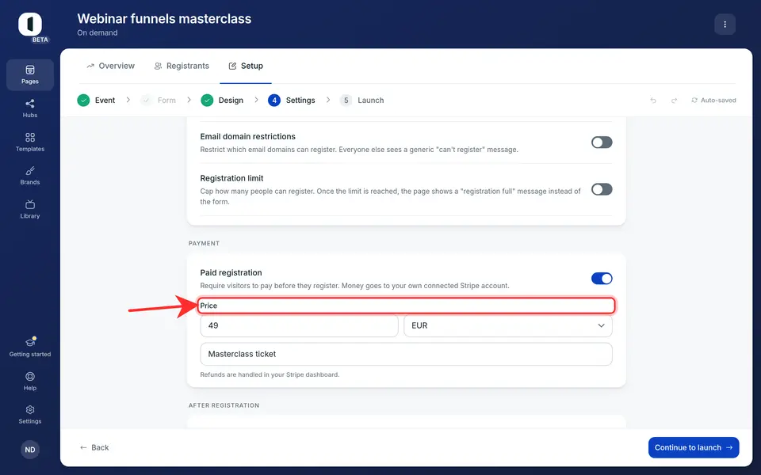Switch to the Overview tab
761x475 pixels.
(x=111, y=66)
